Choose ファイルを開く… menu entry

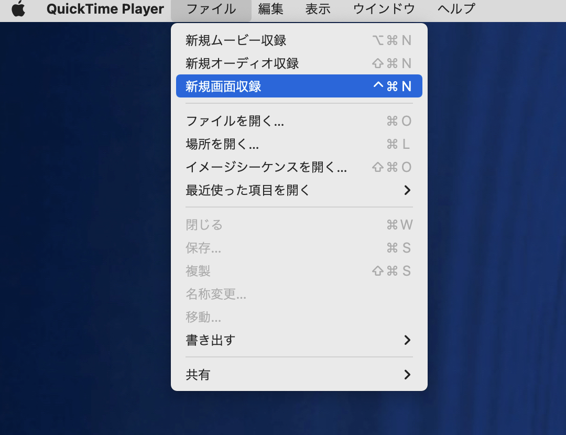pos(299,121)
